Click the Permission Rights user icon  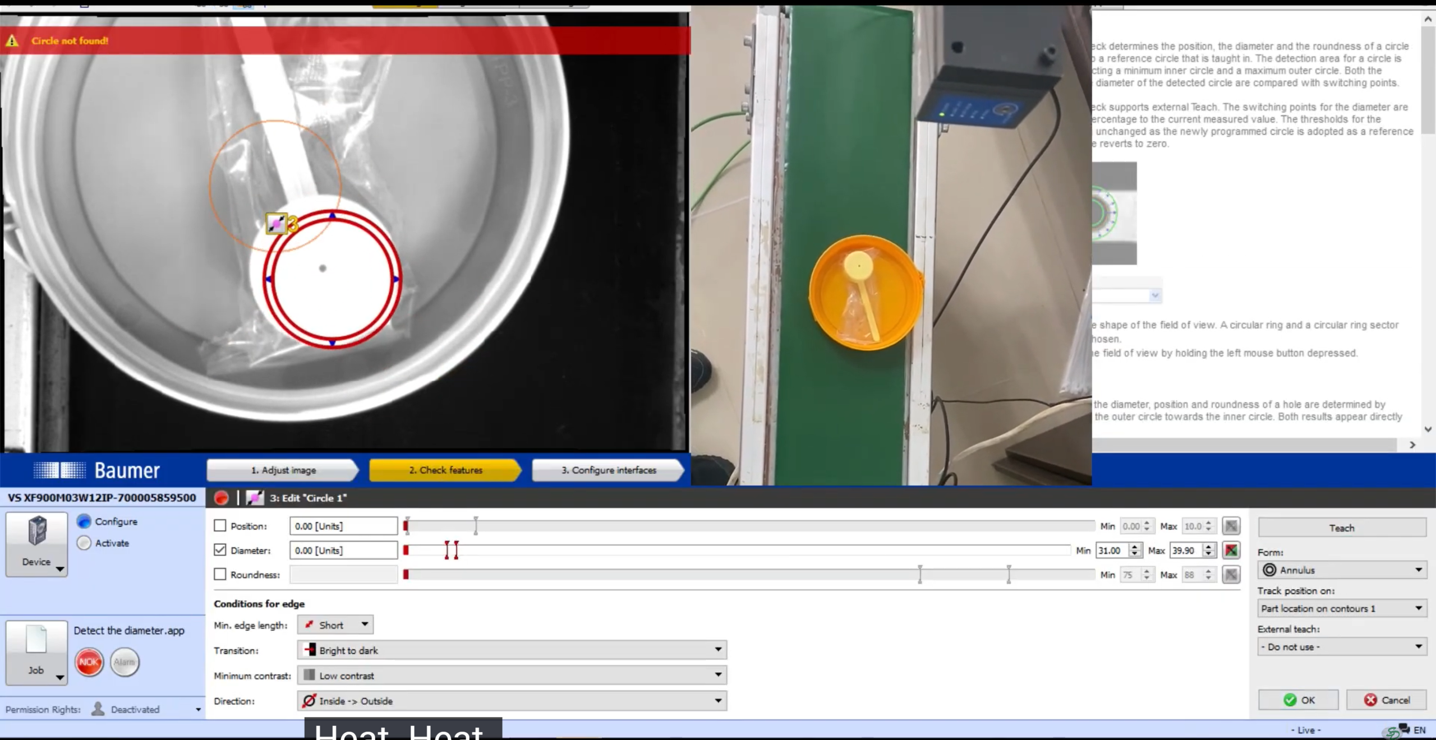98,709
